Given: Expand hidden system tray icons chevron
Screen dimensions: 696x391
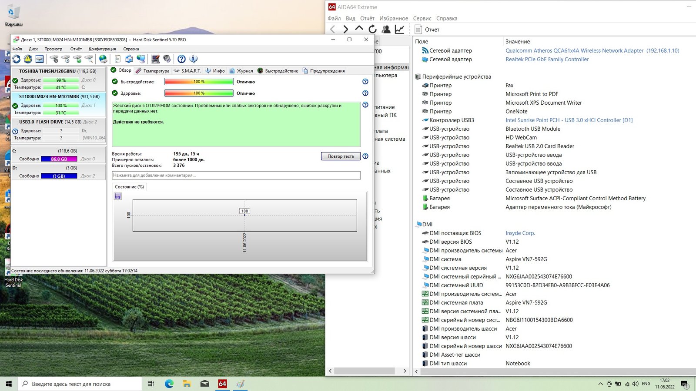Looking at the screenshot, I should click(600, 384).
